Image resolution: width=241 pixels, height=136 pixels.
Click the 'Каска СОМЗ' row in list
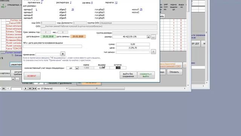tap(14, 23)
